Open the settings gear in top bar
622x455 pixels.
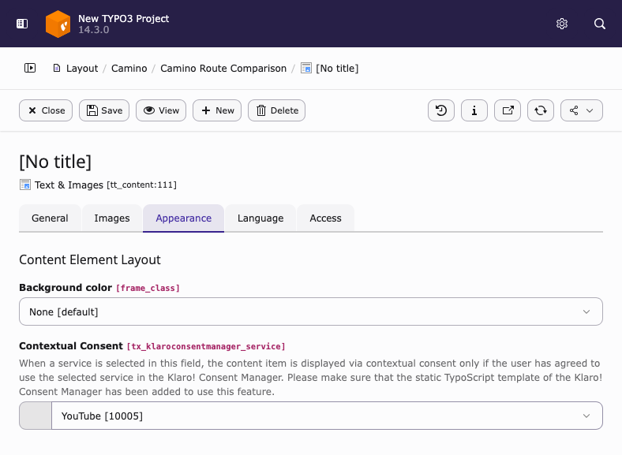click(x=562, y=24)
